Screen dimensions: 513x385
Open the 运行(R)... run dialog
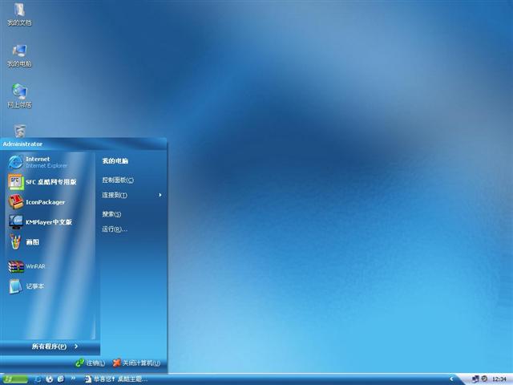(x=115, y=229)
